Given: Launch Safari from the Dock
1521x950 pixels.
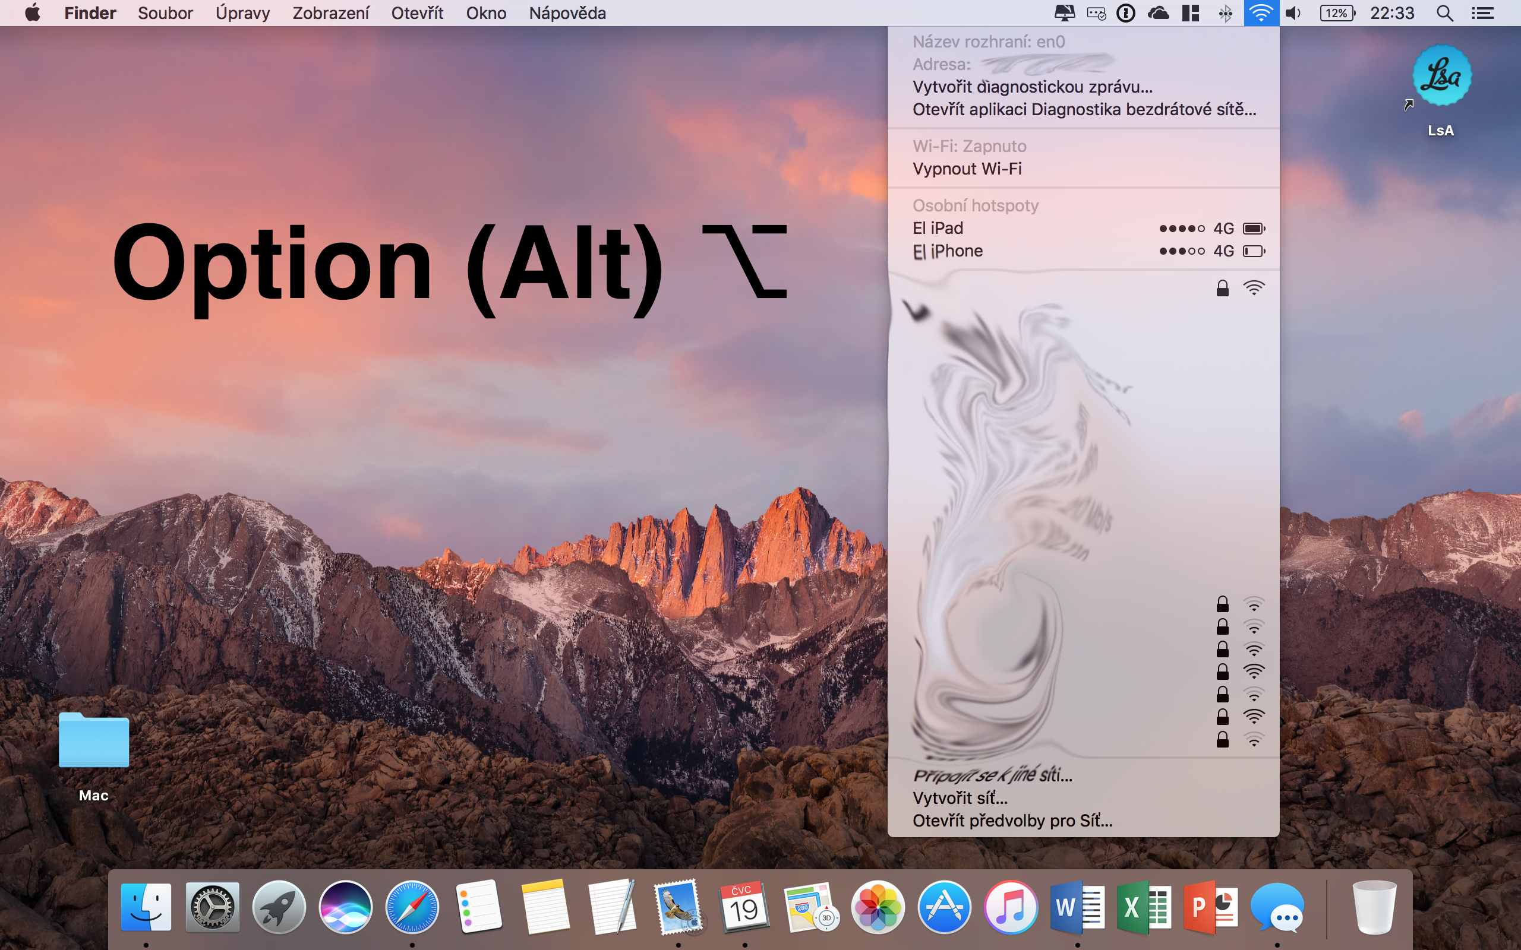Looking at the screenshot, I should (x=412, y=907).
